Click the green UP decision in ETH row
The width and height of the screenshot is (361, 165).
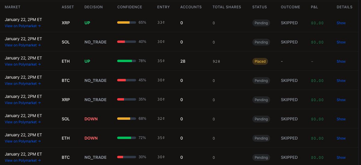[87, 61]
